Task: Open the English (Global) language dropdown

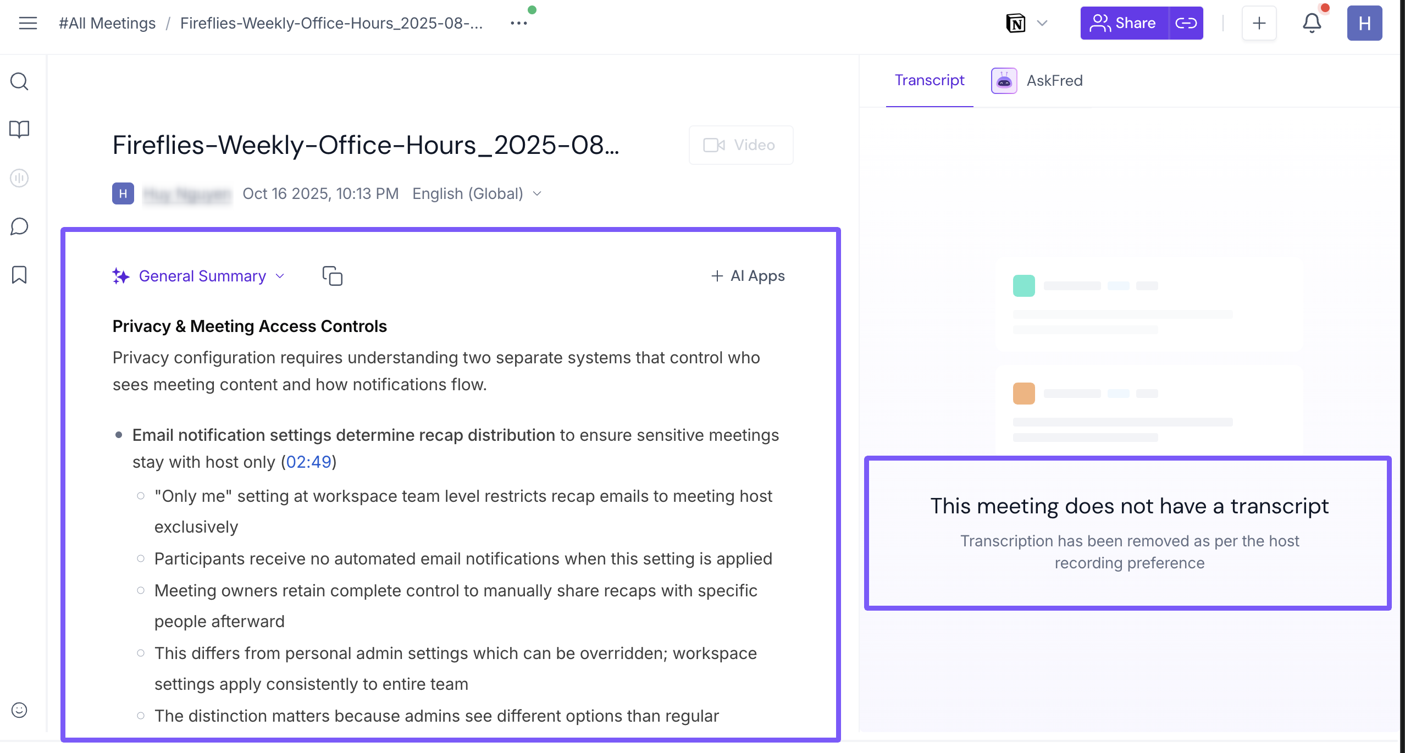Action: [x=477, y=193]
